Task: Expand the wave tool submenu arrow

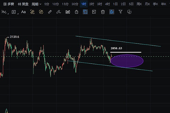Action: click(8, 14)
